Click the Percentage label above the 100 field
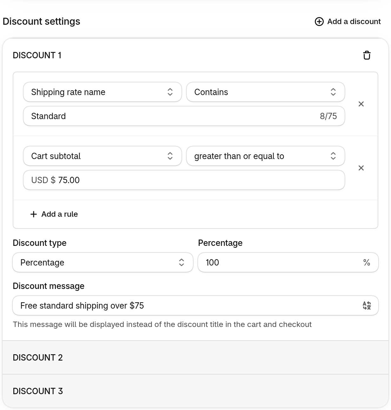Screen dimensions: 391x410 220,243
